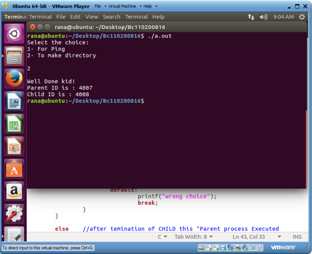Open Terminal's File menu in top panel
The image size is (312, 254).
point(61,17)
